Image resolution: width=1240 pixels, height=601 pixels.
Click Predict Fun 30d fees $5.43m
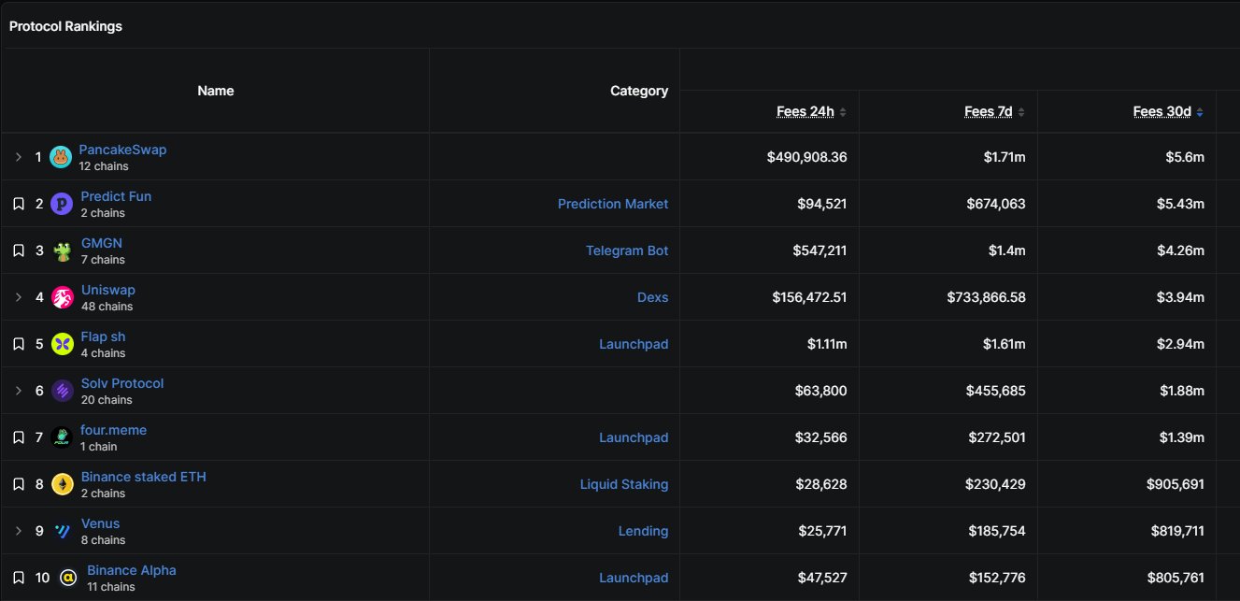[x=1180, y=204]
